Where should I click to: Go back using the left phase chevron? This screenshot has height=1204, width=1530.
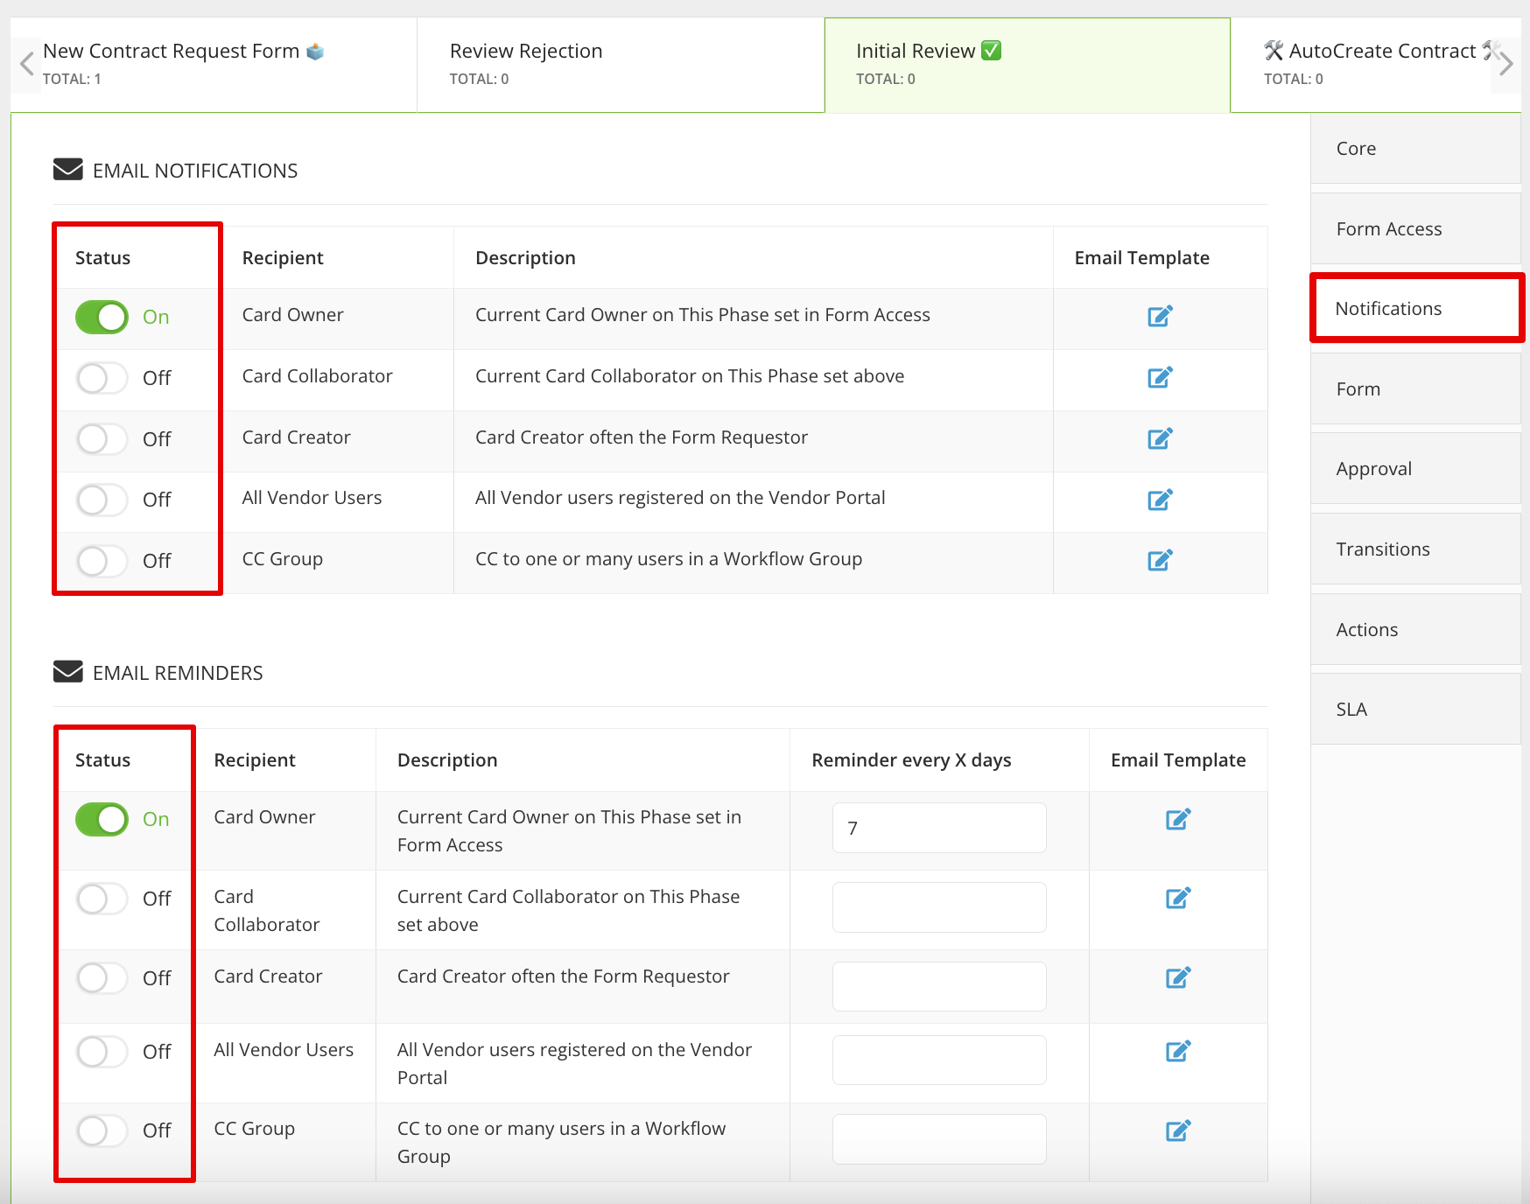pos(25,64)
